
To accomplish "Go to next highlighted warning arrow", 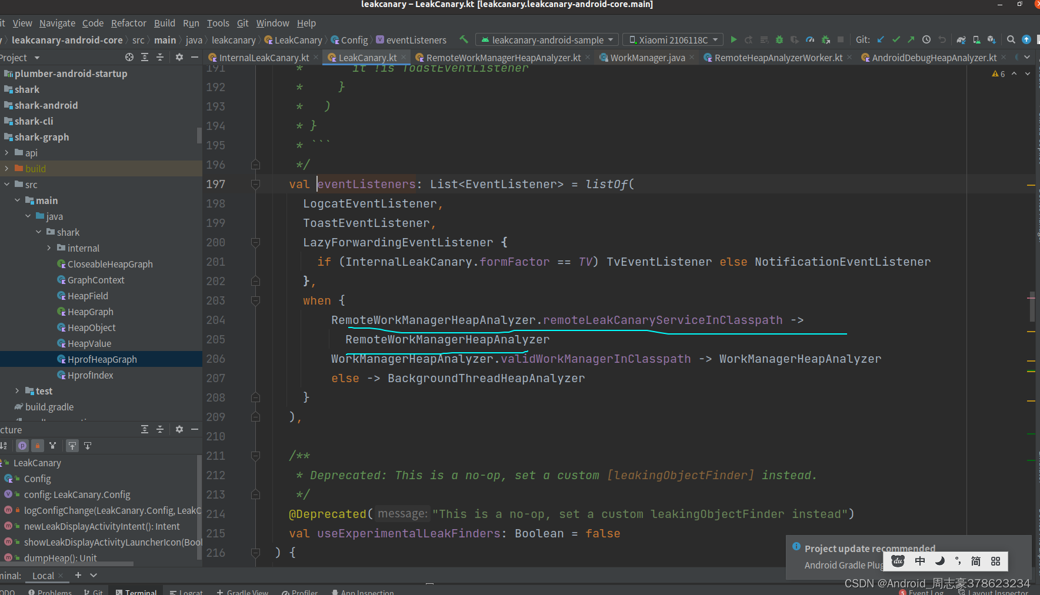I will pyautogui.click(x=1028, y=74).
